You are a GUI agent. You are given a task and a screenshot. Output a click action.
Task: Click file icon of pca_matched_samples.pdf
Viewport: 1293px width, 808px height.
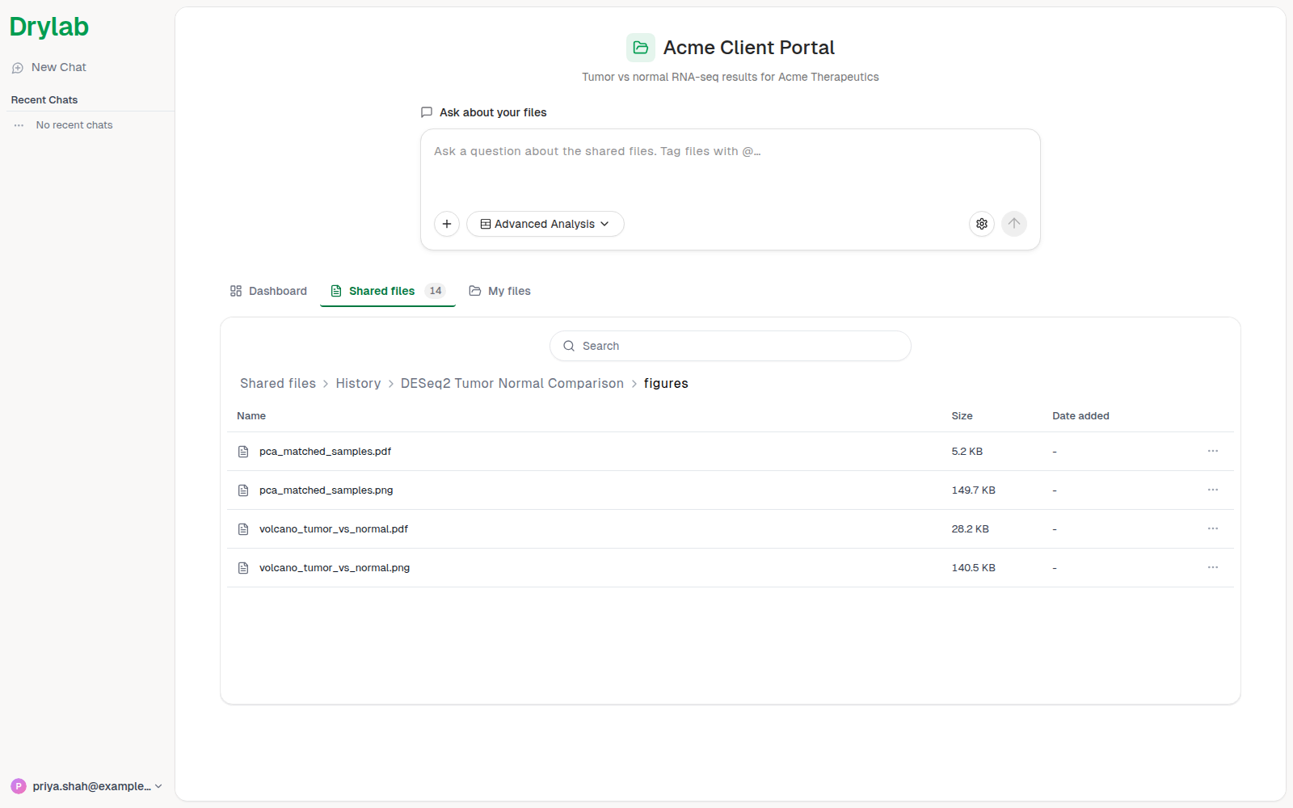click(x=243, y=452)
